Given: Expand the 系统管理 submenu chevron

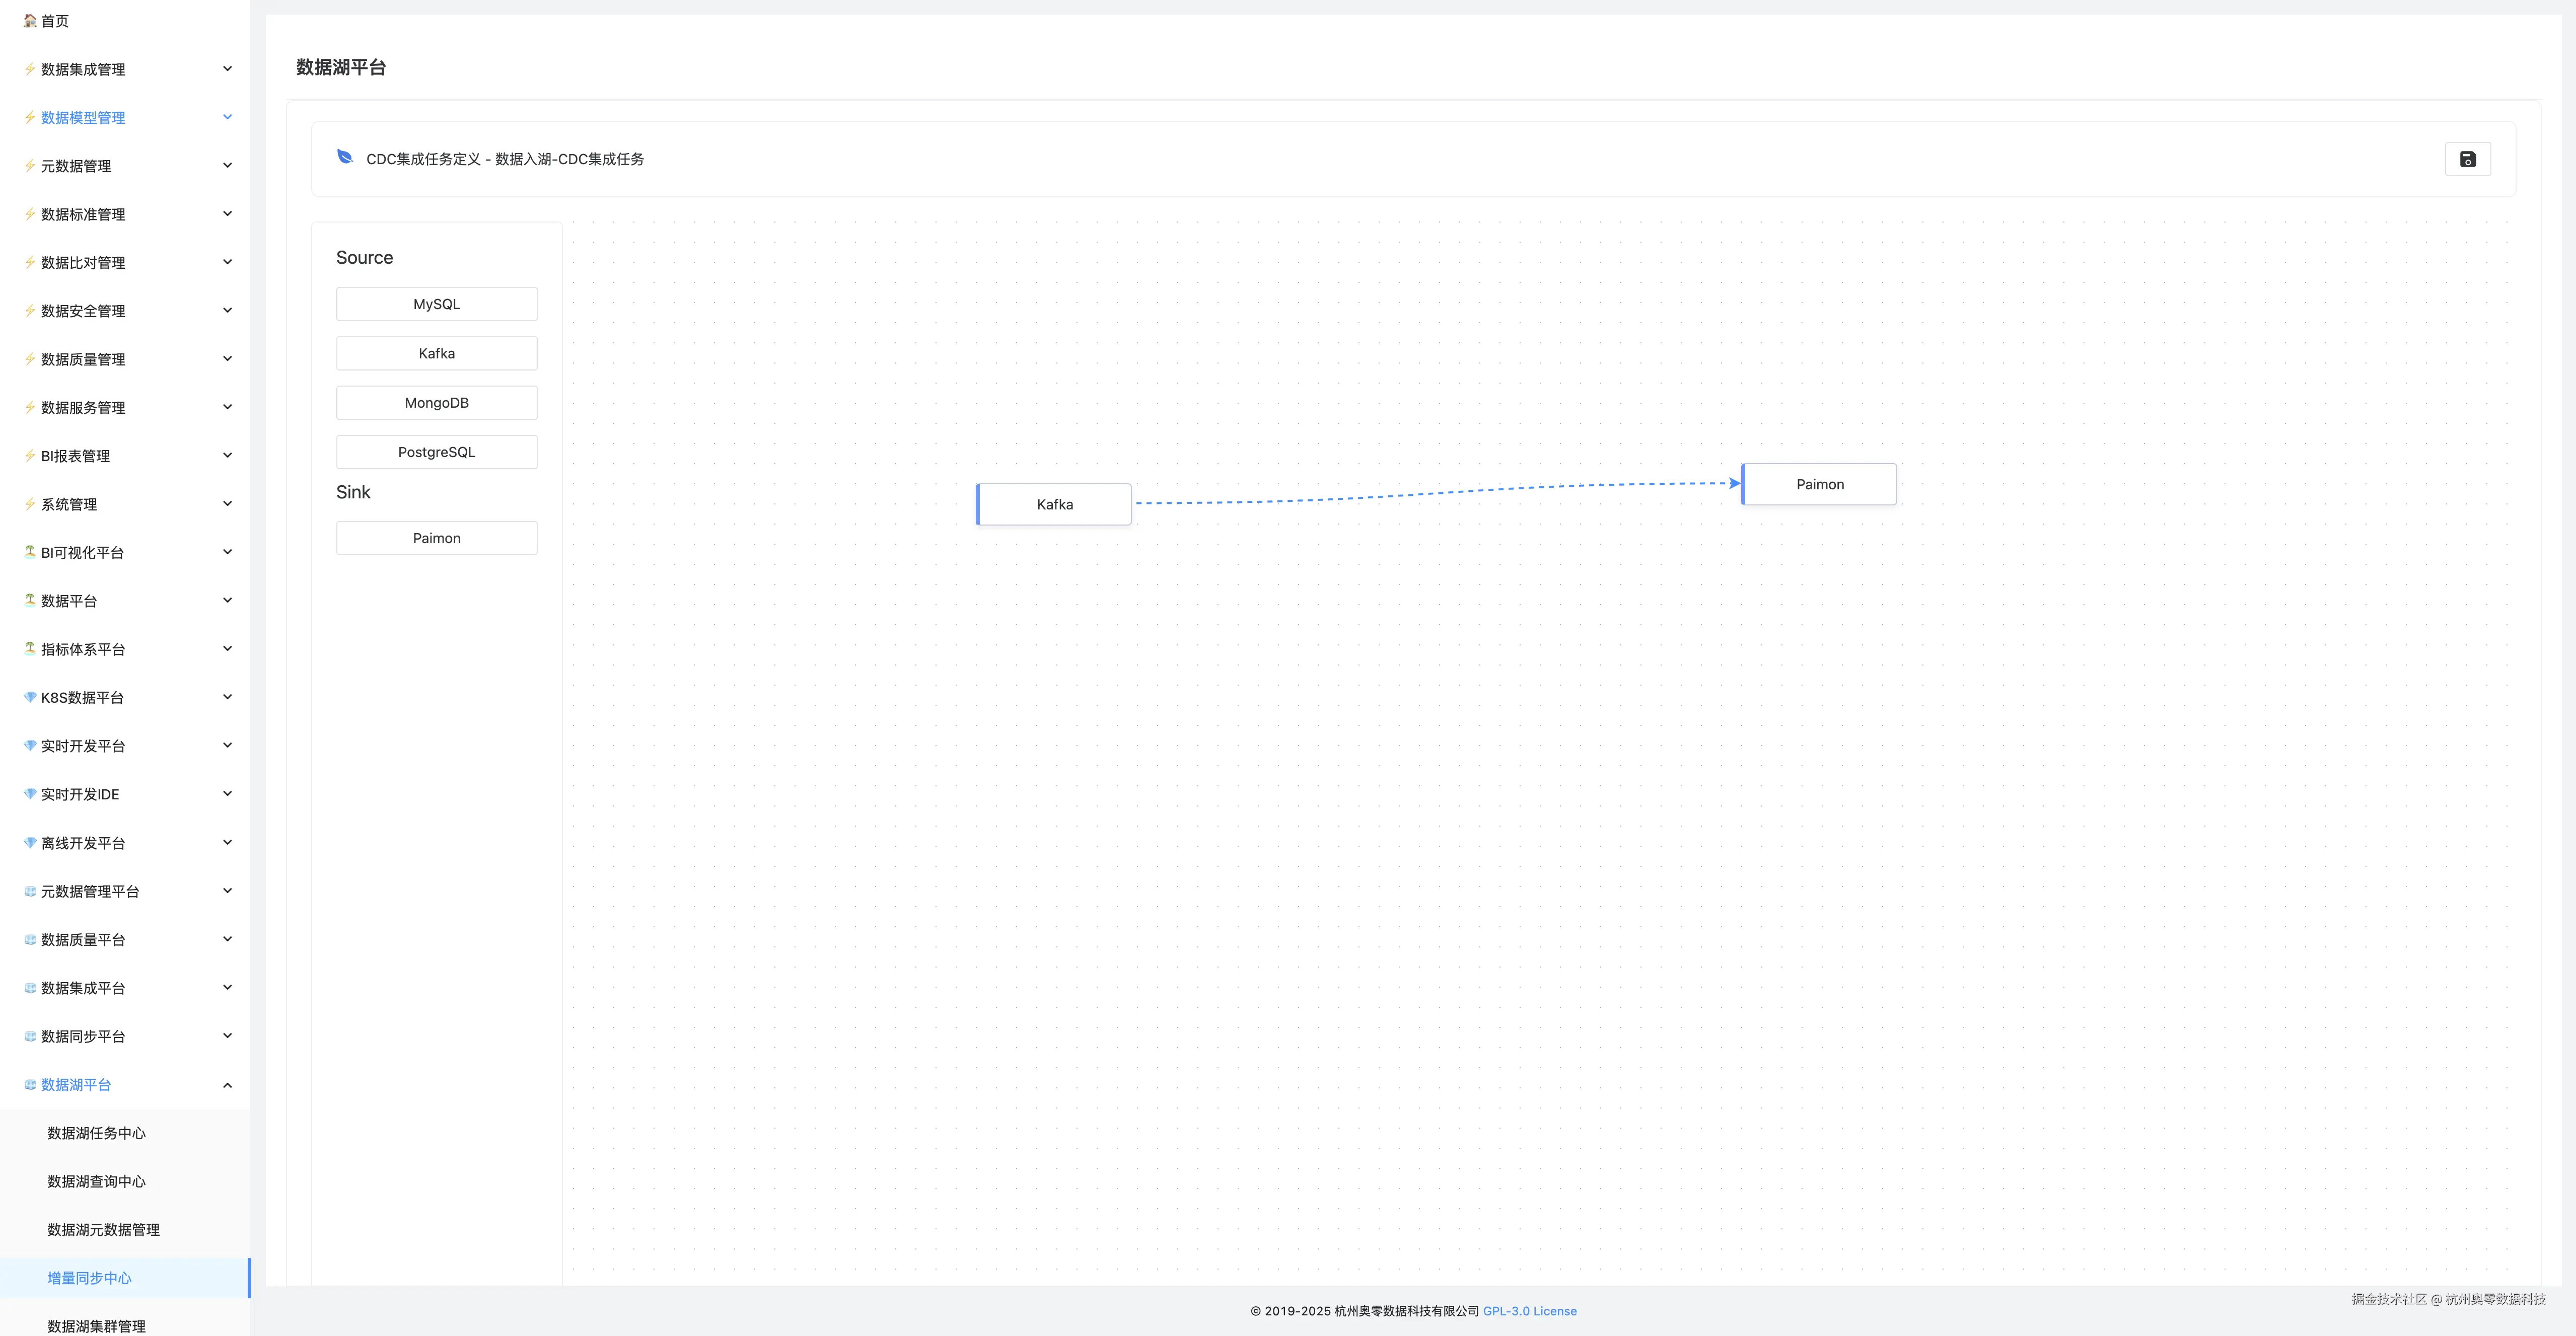Looking at the screenshot, I should pyautogui.click(x=227, y=504).
